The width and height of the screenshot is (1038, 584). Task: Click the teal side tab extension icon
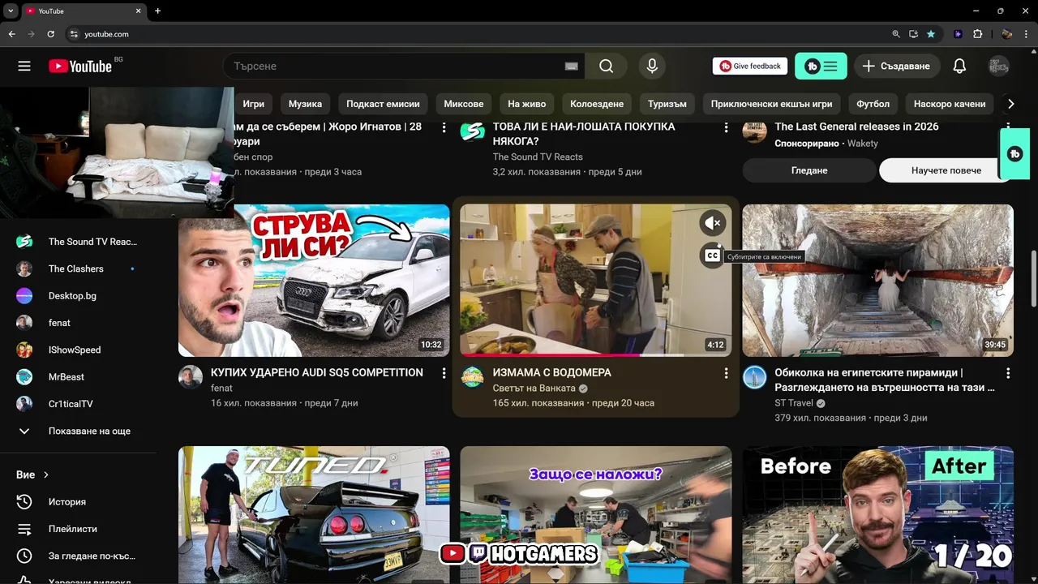point(1014,153)
